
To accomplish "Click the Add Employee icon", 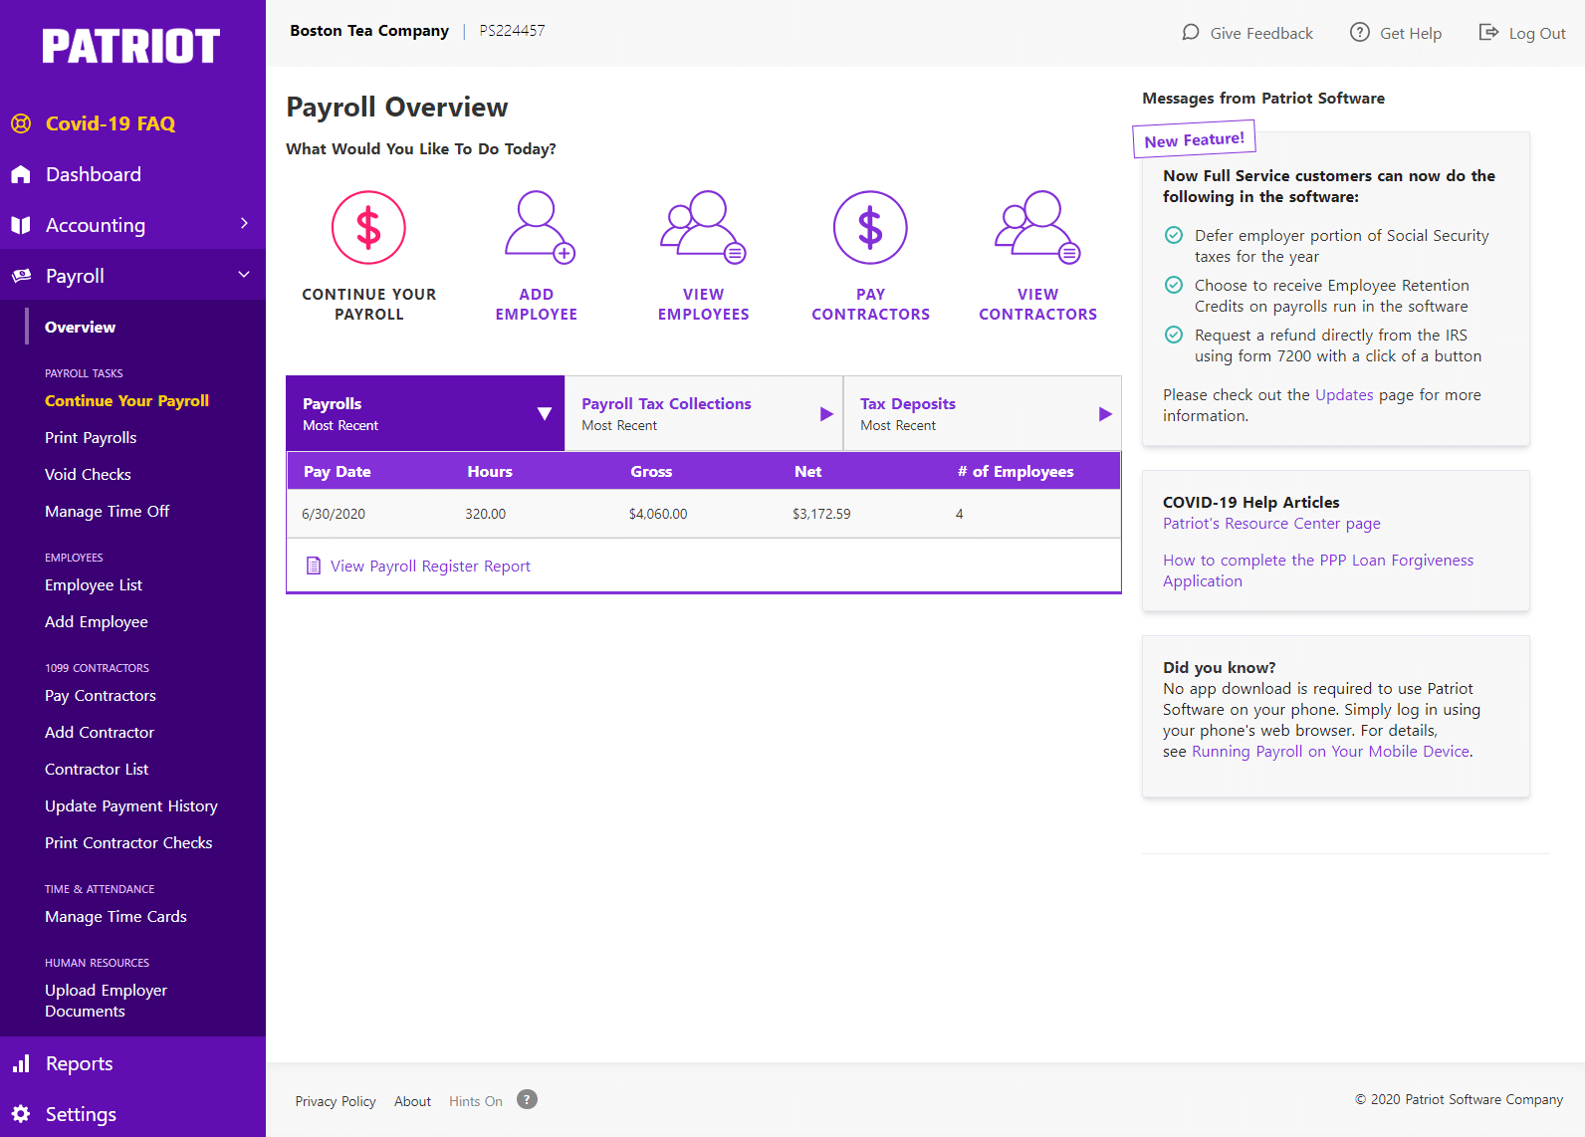I will [x=537, y=228].
